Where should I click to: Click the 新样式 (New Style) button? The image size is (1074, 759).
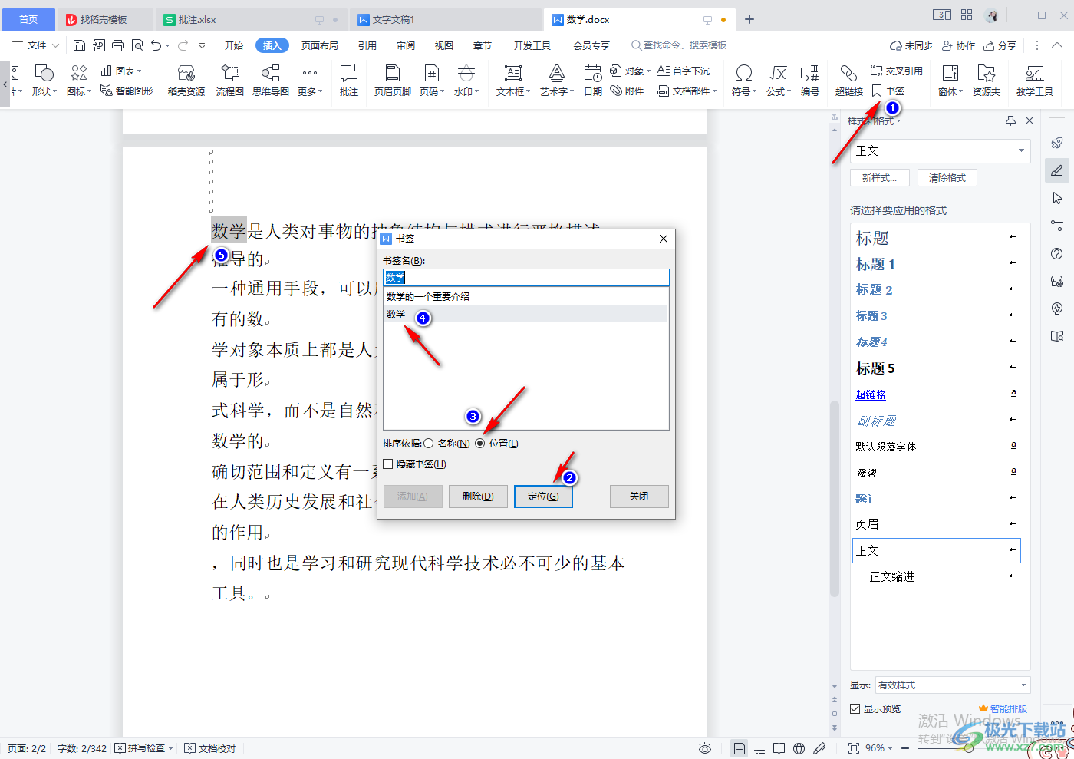[879, 177]
